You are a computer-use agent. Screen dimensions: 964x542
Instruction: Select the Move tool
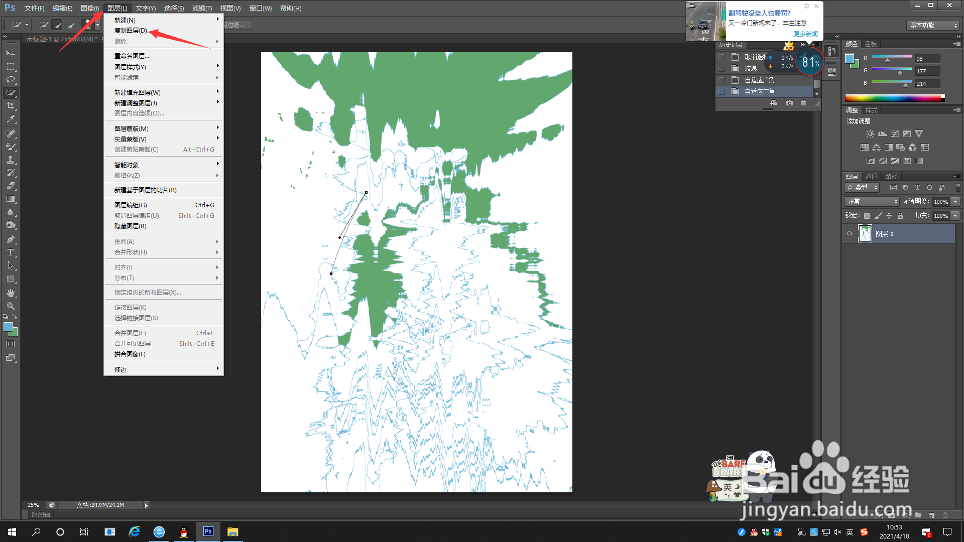tap(11, 54)
